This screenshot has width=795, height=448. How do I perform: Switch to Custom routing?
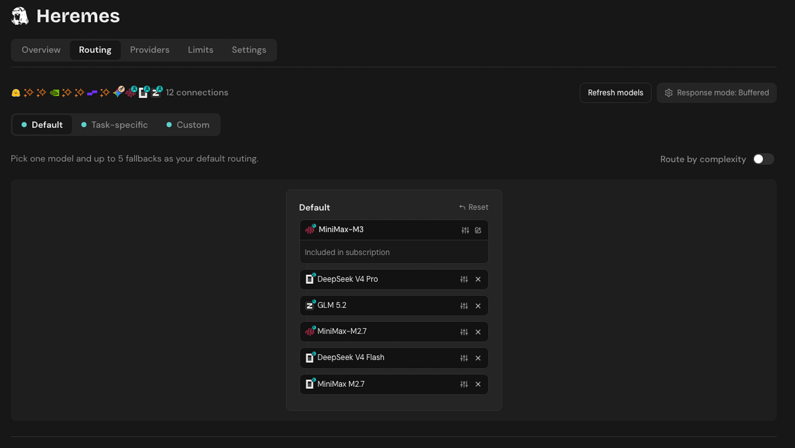pos(188,125)
